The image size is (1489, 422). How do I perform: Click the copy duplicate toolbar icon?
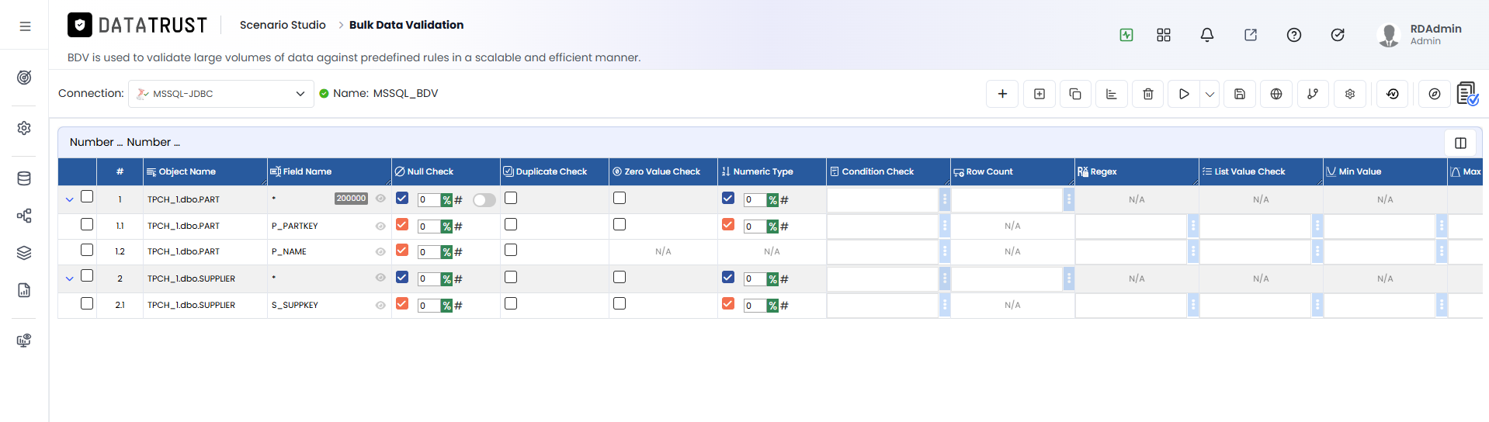(1075, 94)
